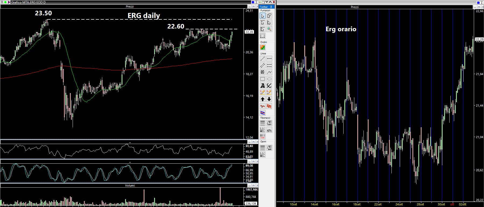
Task: Click the 236,13K volume value label
Action: point(252,204)
